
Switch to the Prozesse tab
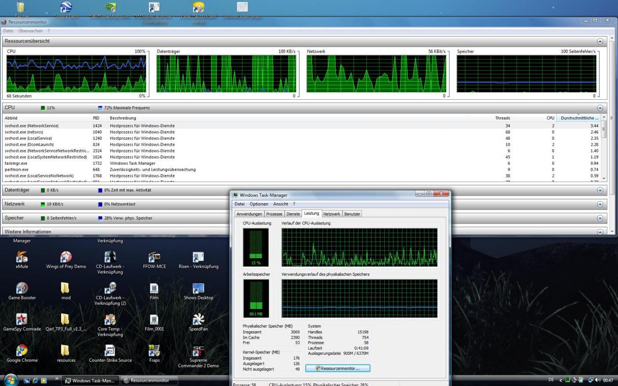click(x=274, y=214)
